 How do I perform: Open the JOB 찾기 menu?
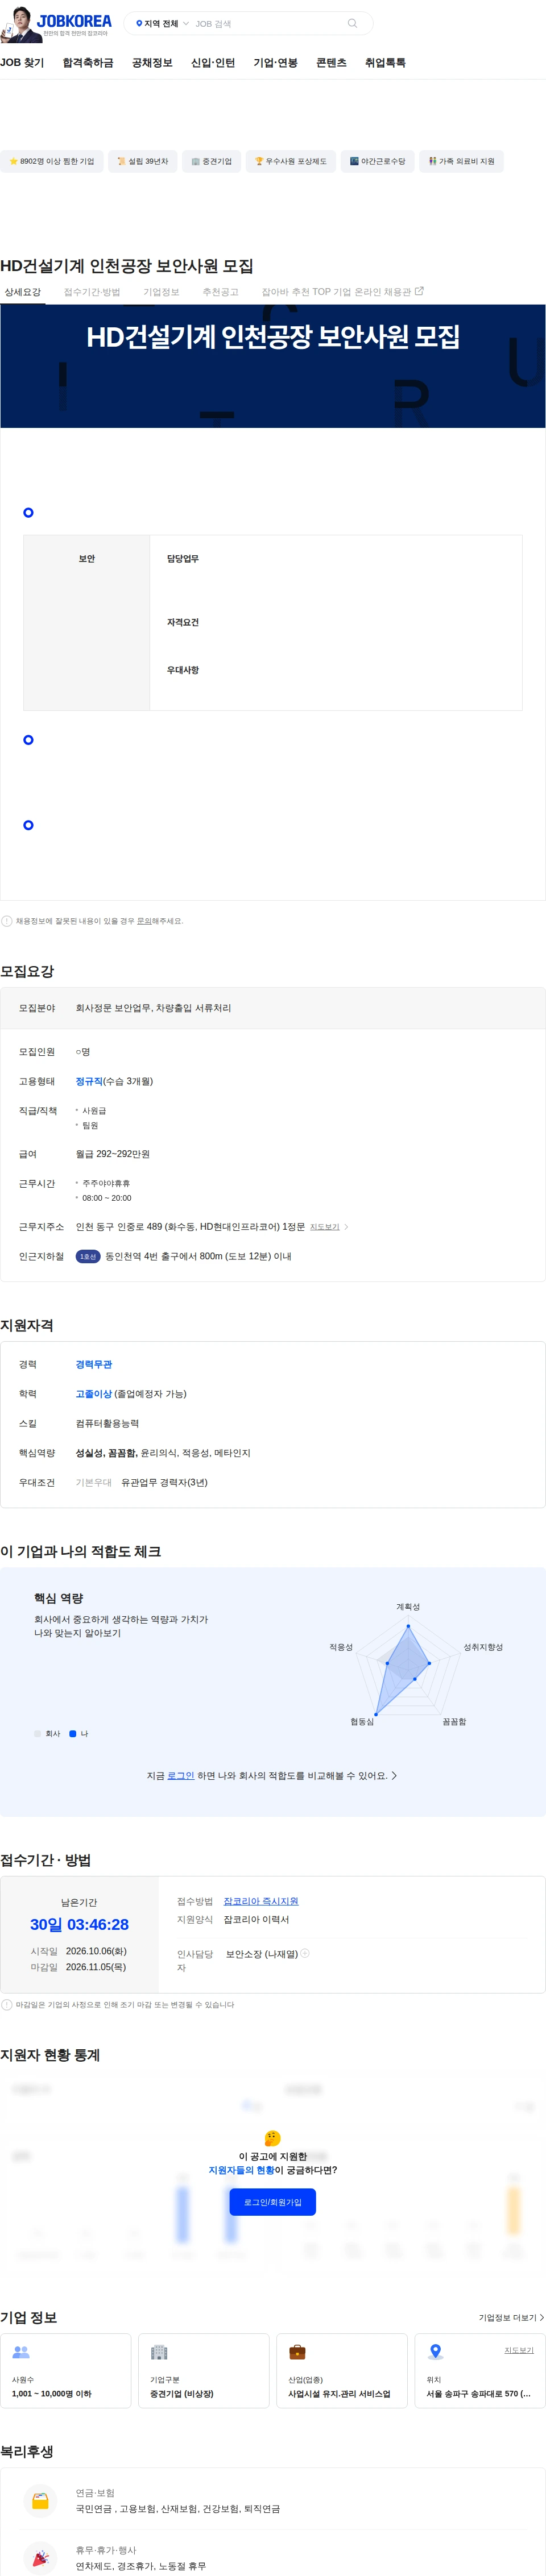tap(22, 63)
